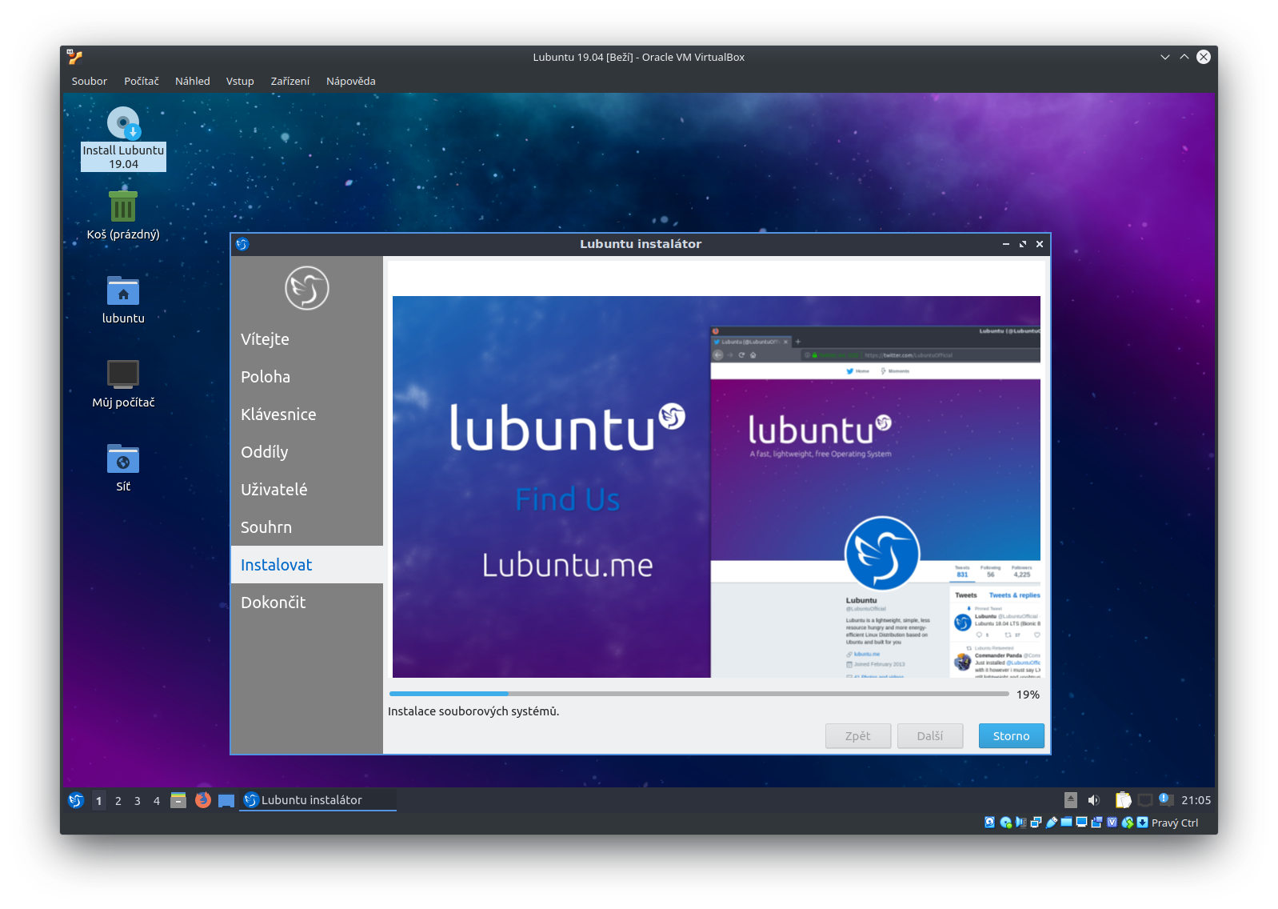Click the Lubuntu Find Us slideshow image
This screenshot has height=909, width=1278.
tap(717, 487)
